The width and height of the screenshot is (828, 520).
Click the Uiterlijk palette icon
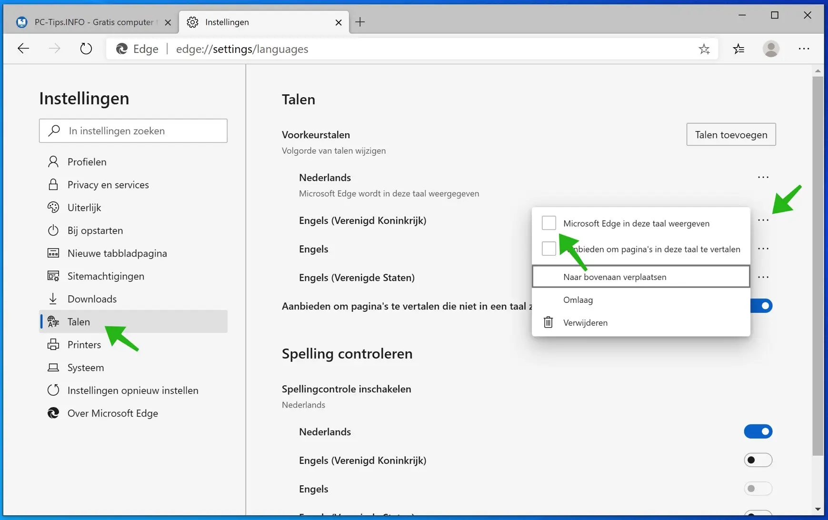pos(53,208)
